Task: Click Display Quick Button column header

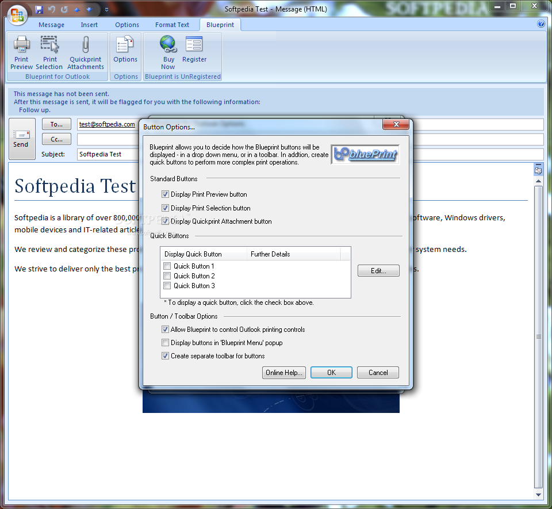Action: [x=204, y=254]
